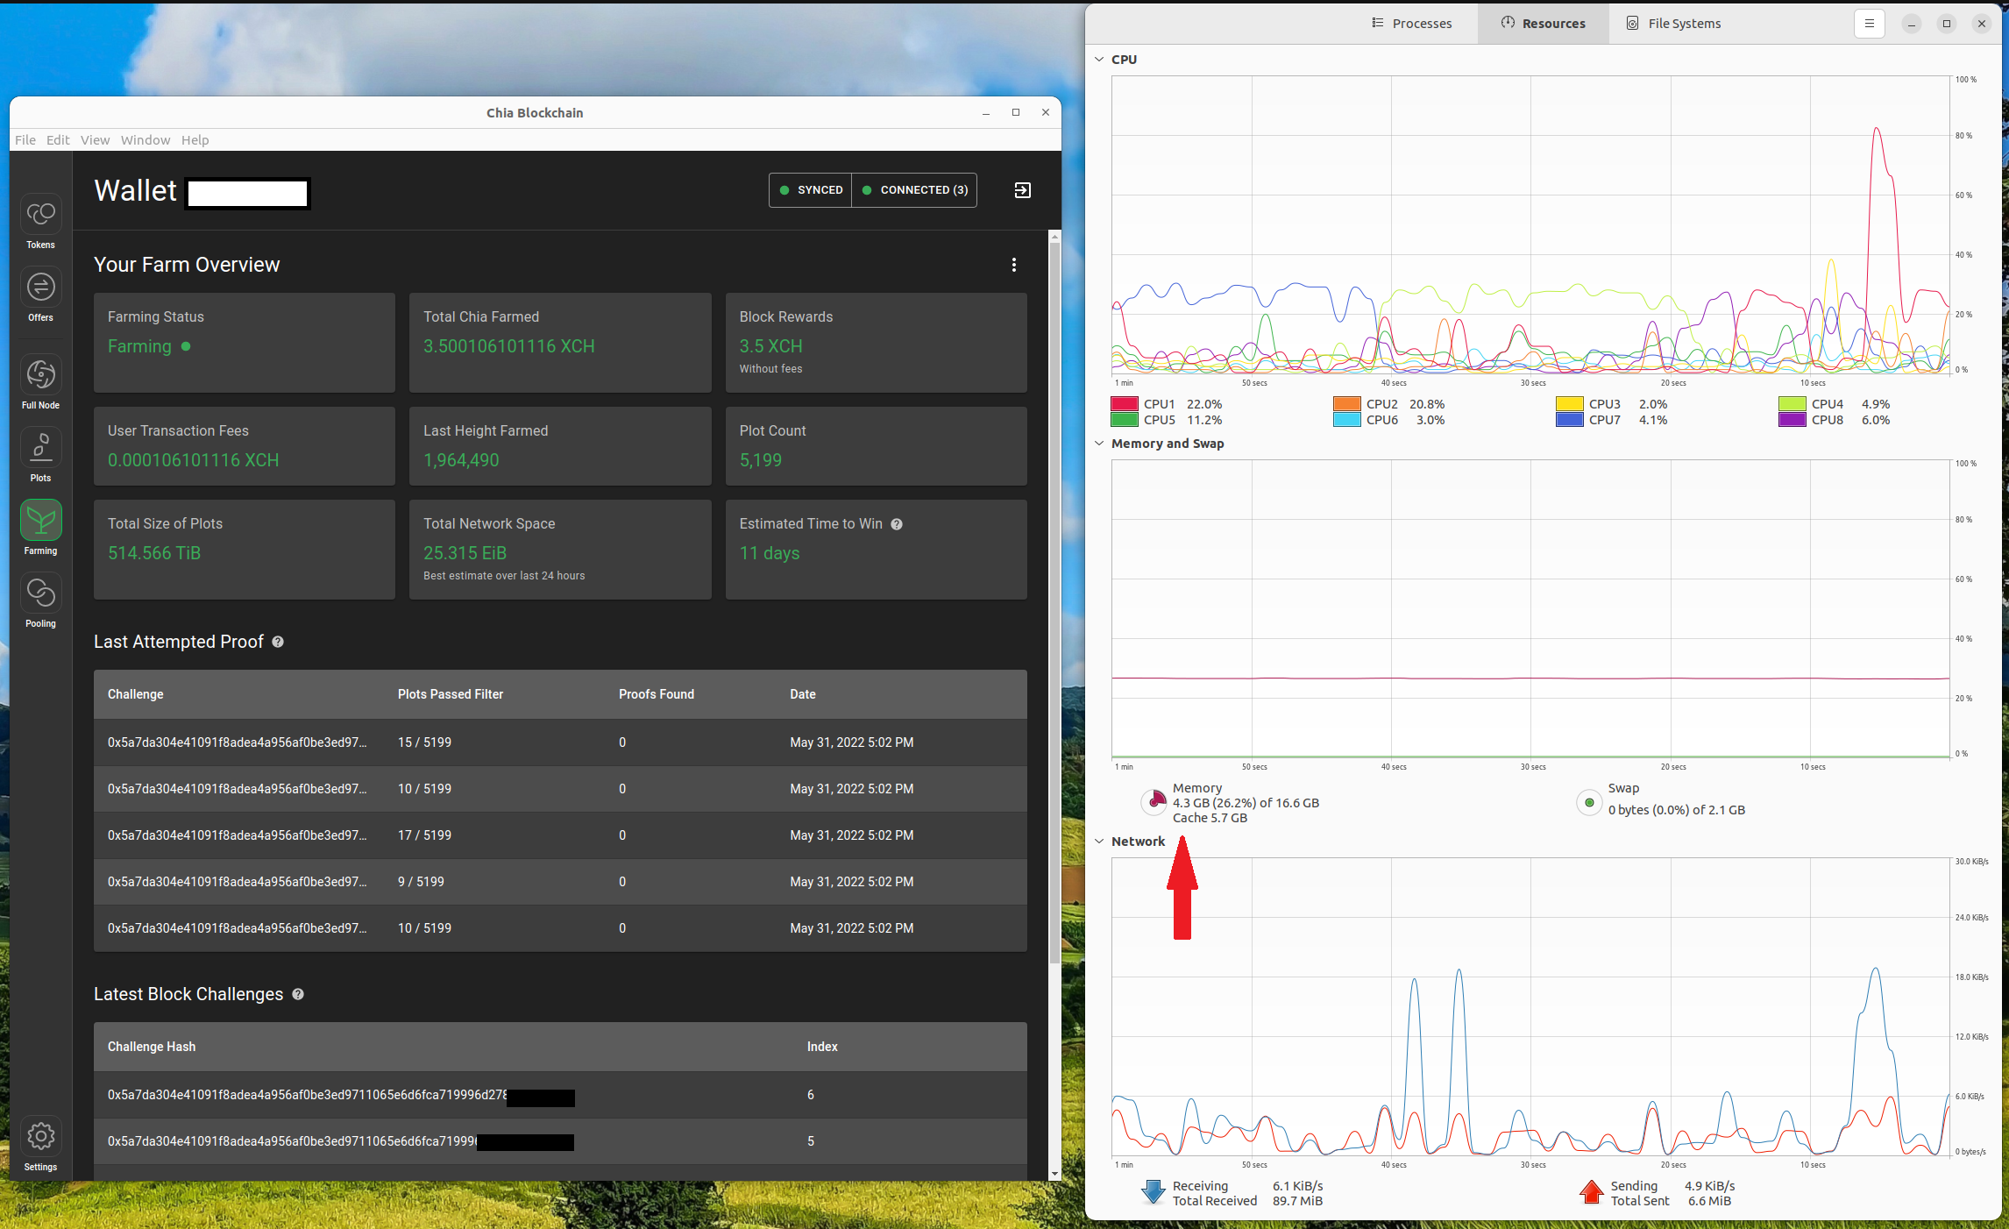This screenshot has height=1229, width=2009.
Task: Click the challenge hash row with index 6
Action: (x=560, y=1095)
